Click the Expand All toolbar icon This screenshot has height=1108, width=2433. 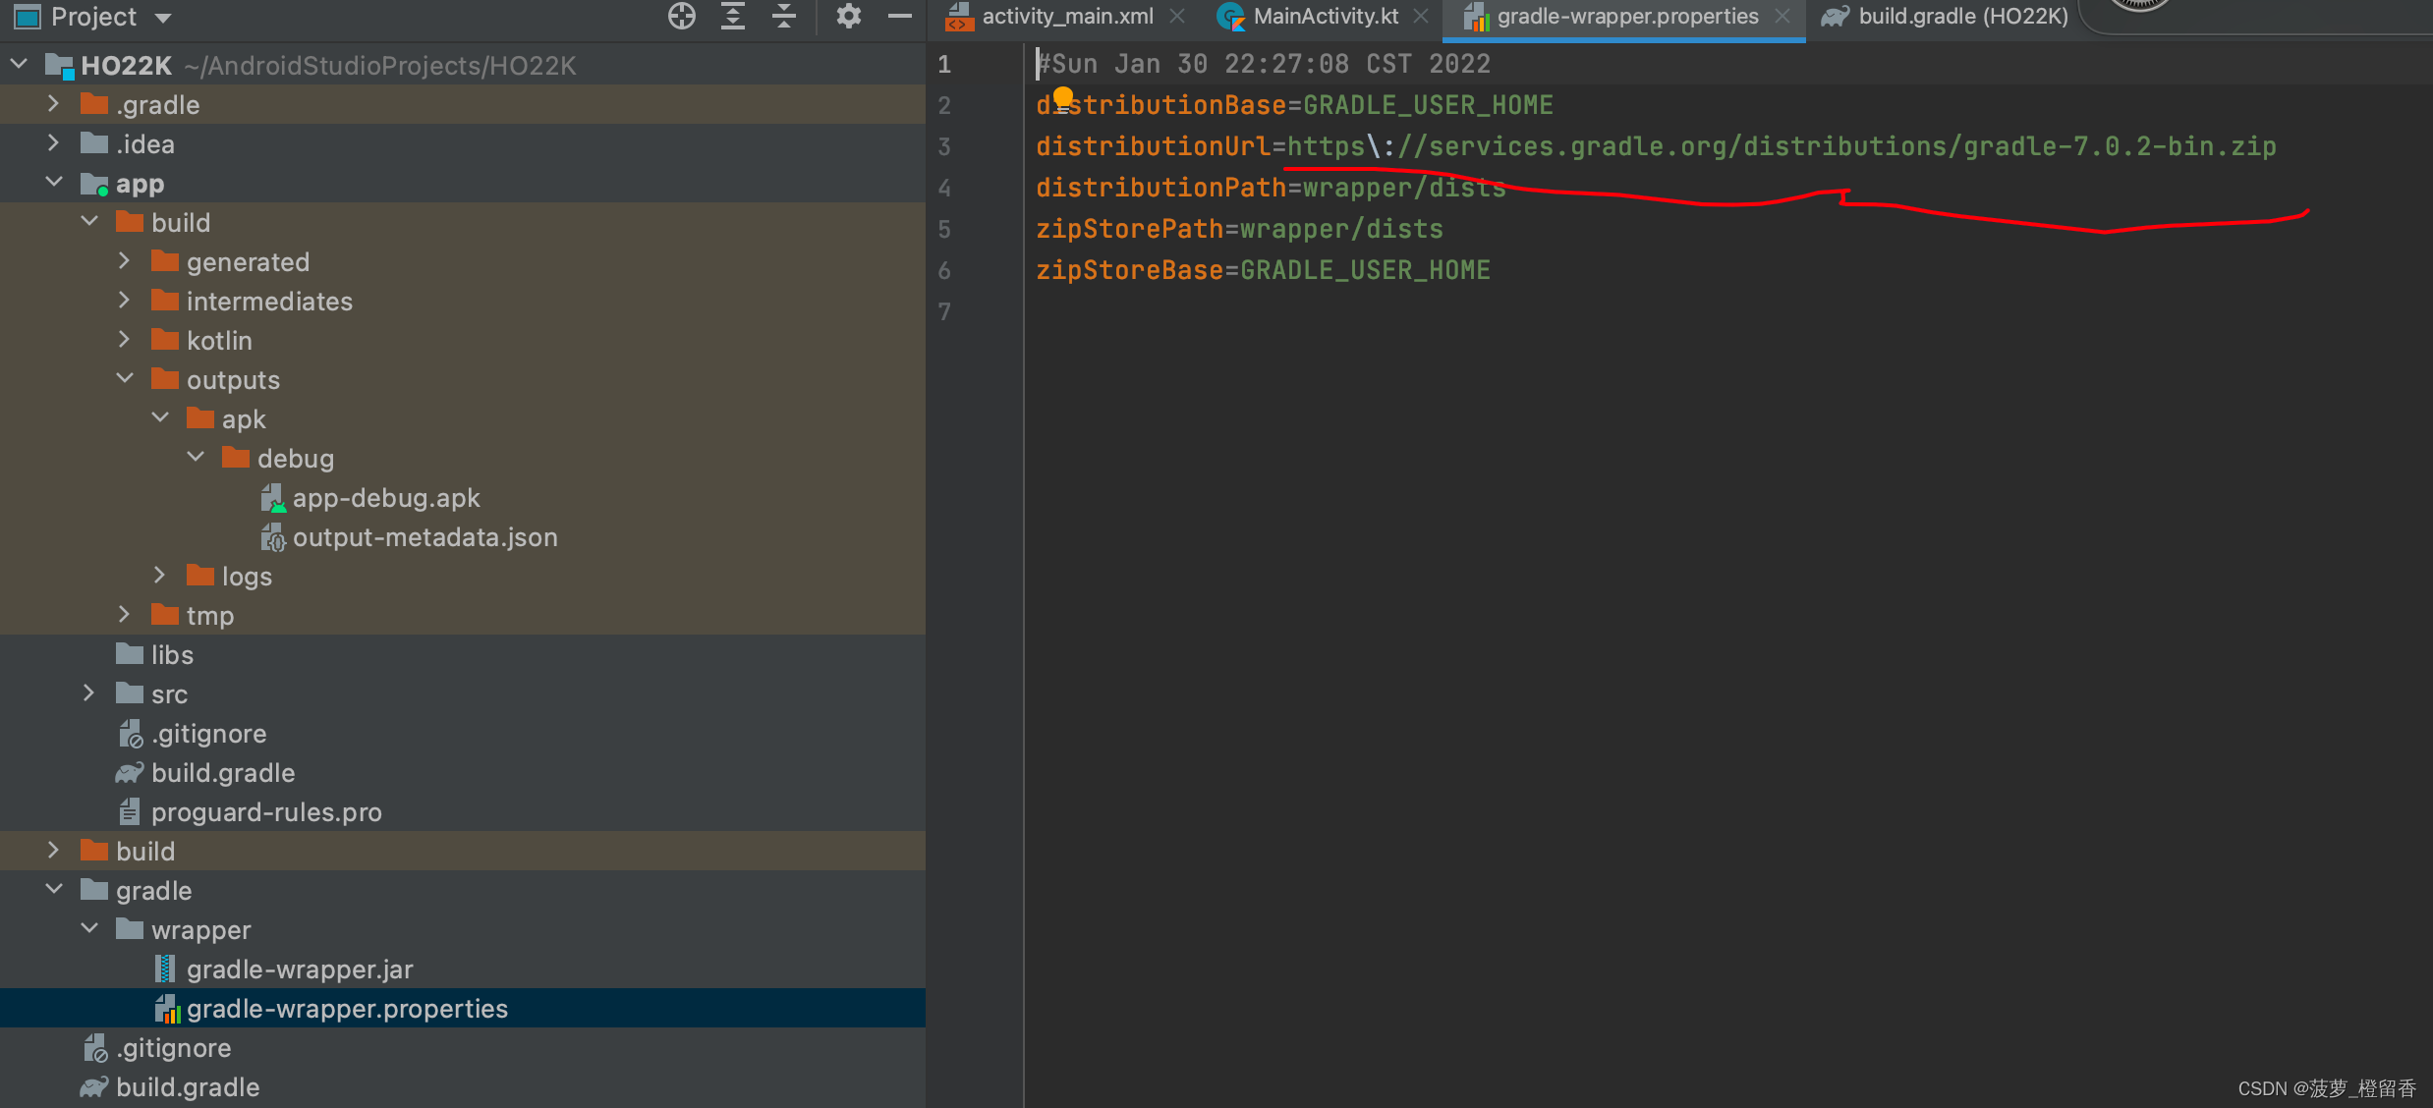click(x=733, y=17)
